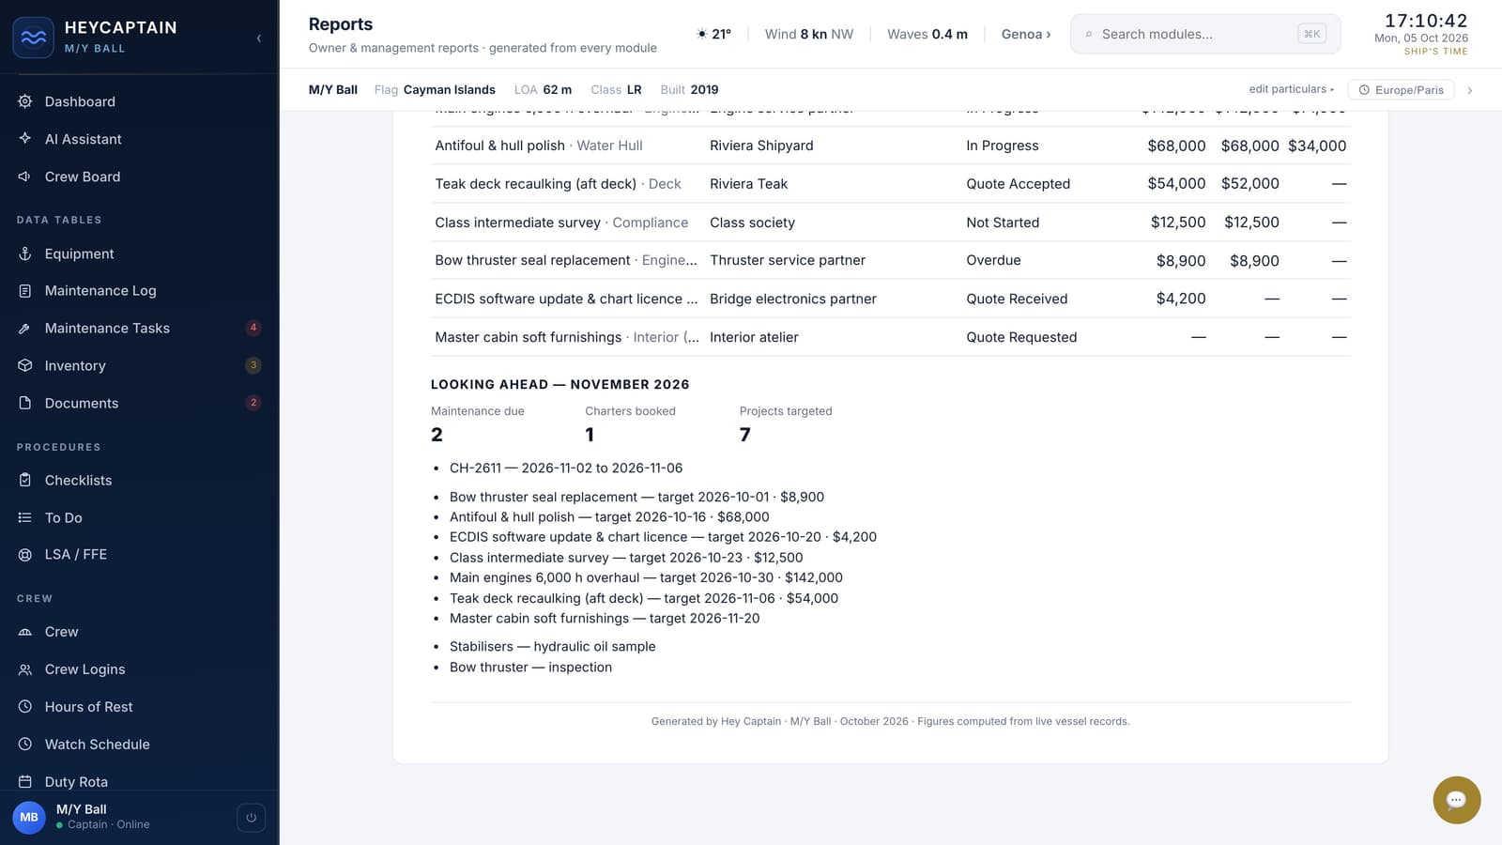Open the AI Assistant sparkle icon
The height and width of the screenshot is (845, 1502).
click(25, 139)
